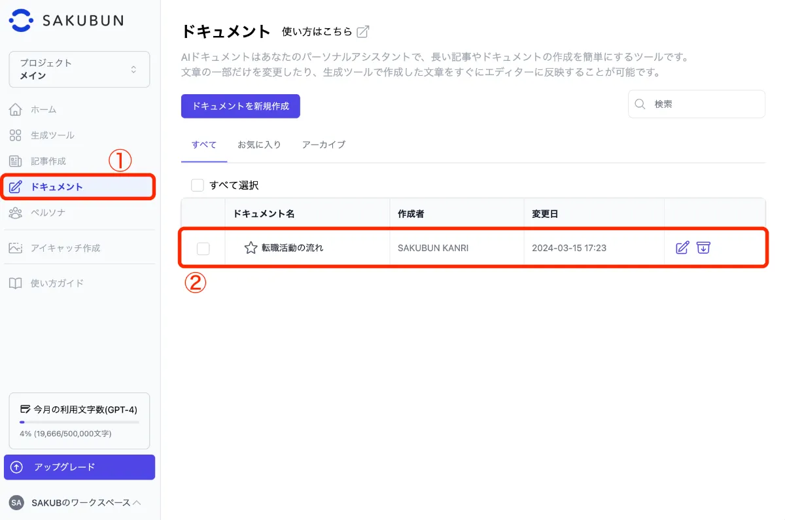This screenshot has width=785, height=520.
Task: Click the ドキュメント page heading
Action: click(226, 31)
